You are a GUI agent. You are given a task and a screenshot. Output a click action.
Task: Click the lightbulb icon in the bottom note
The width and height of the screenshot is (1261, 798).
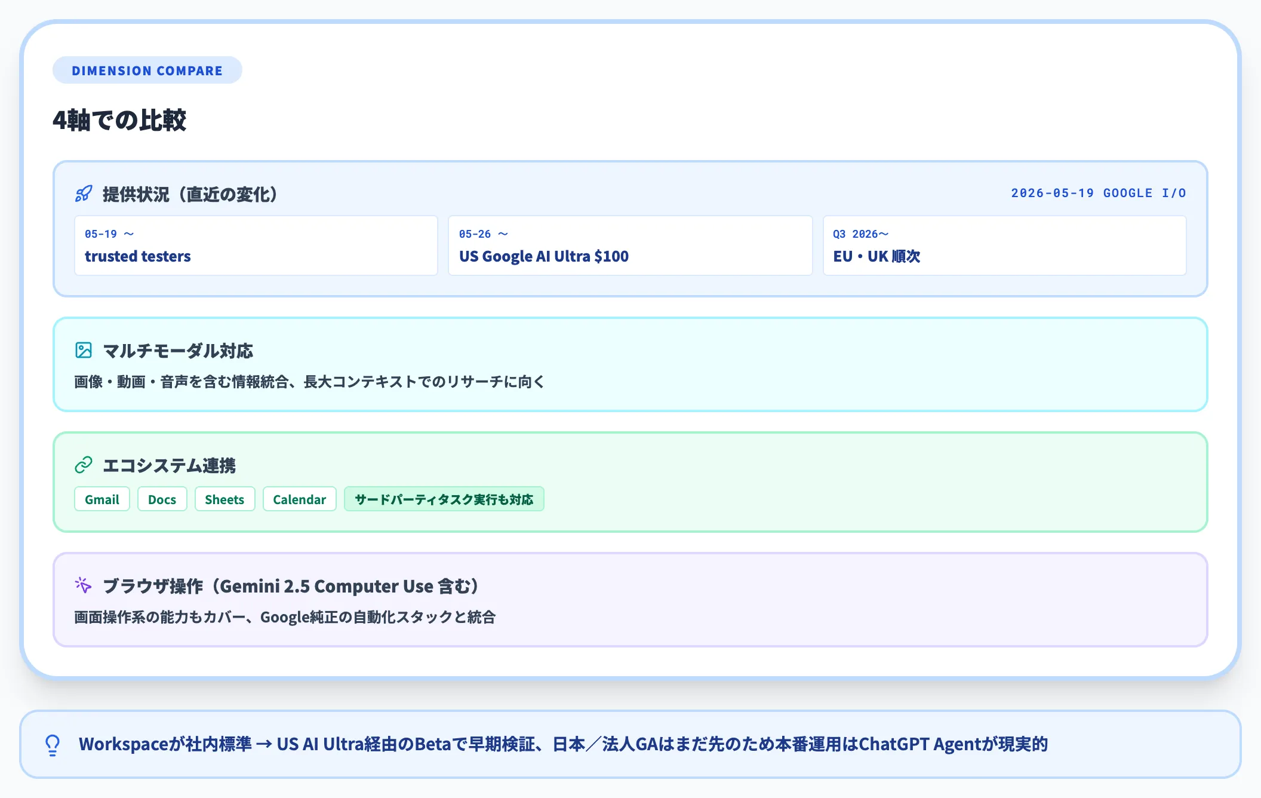point(53,745)
